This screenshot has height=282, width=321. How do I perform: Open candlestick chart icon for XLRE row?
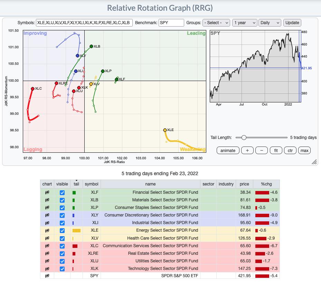tap(47, 253)
